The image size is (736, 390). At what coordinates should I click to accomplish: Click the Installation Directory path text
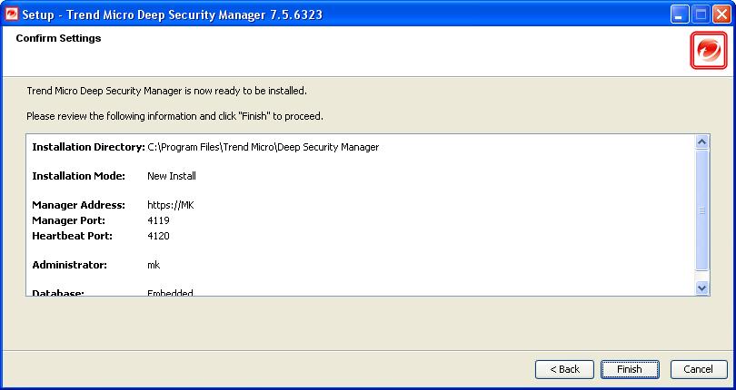click(x=263, y=147)
